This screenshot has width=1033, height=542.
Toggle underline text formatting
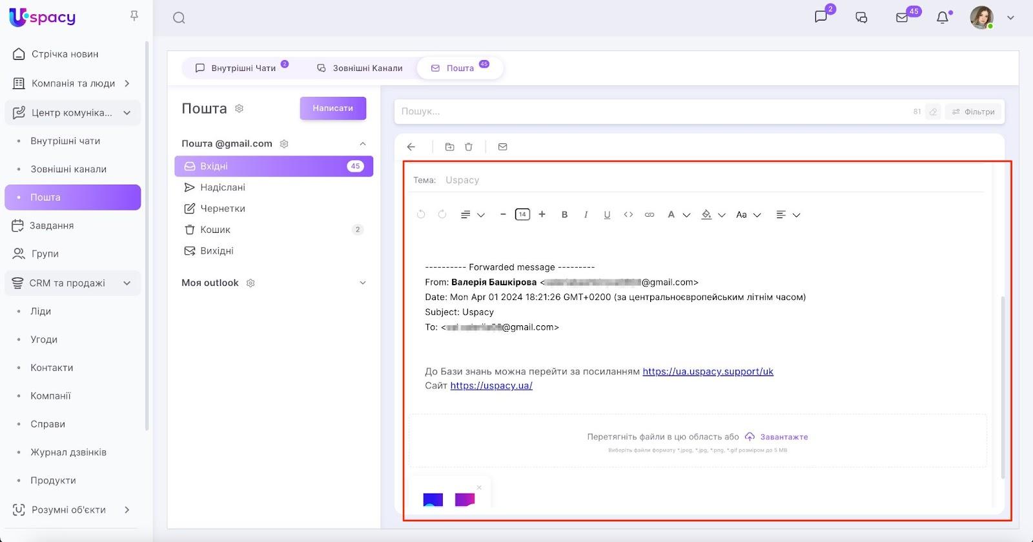pyautogui.click(x=607, y=215)
